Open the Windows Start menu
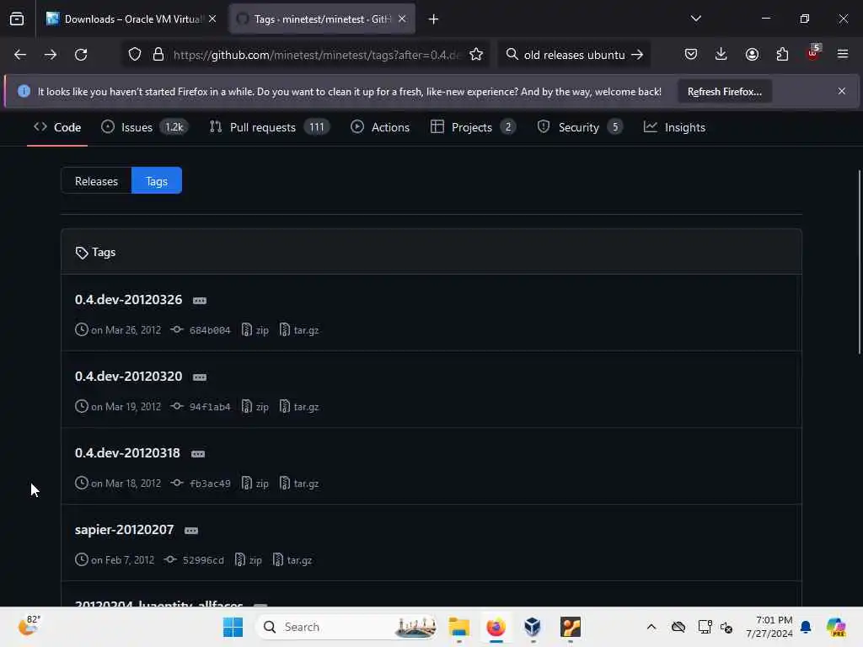This screenshot has width=863, height=647. click(x=233, y=627)
